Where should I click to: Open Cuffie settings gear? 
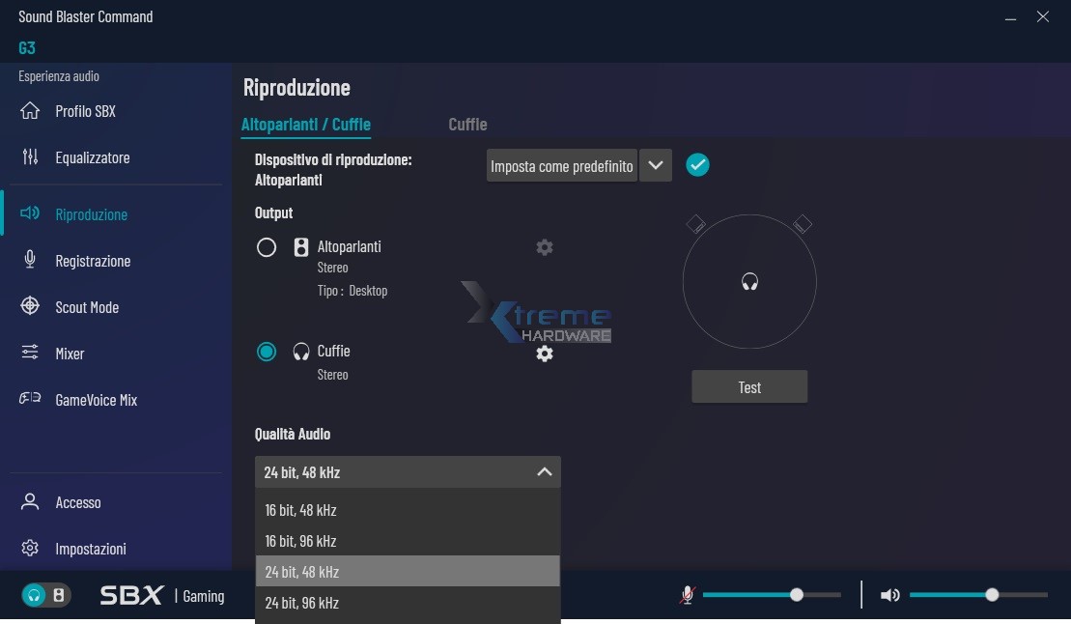coord(545,354)
